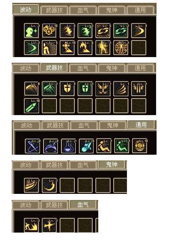
Task: Select the needle and thread skill icon
Action: click(x=32, y=146)
